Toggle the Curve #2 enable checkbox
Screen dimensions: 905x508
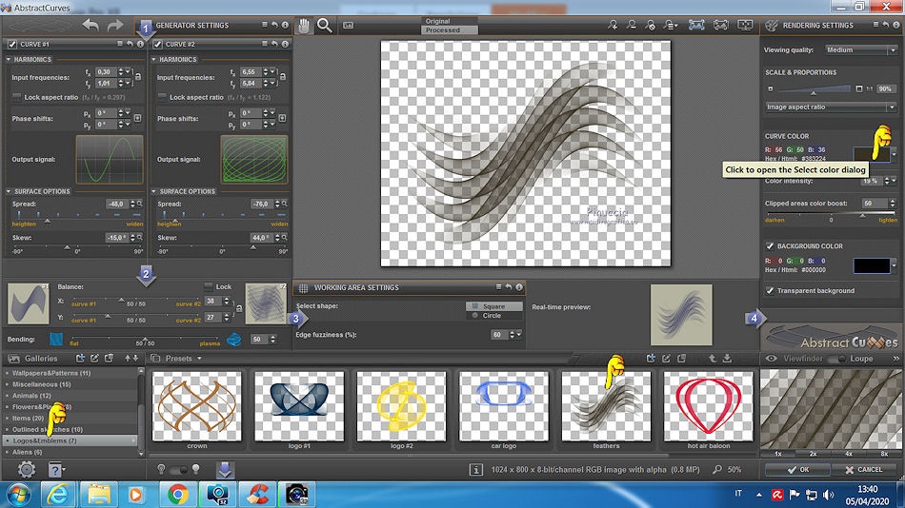158,44
